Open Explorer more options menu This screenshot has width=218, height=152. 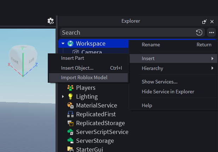[x=212, y=33]
